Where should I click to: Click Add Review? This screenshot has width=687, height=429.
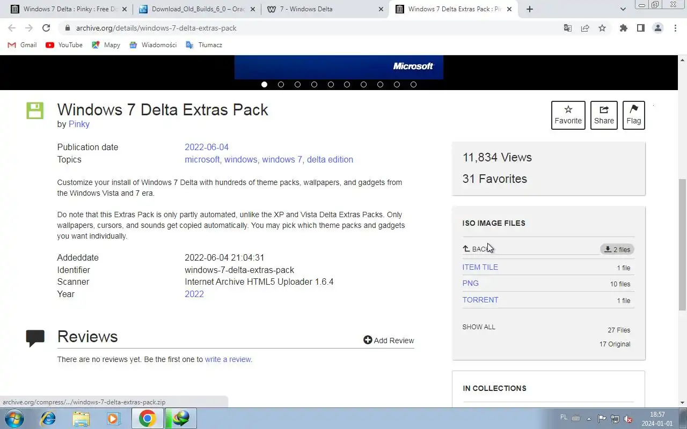[389, 341]
